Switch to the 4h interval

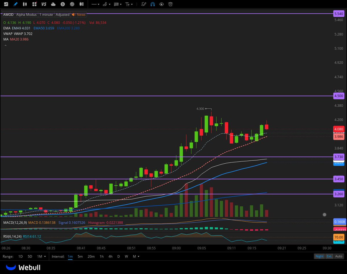tap(111, 256)
